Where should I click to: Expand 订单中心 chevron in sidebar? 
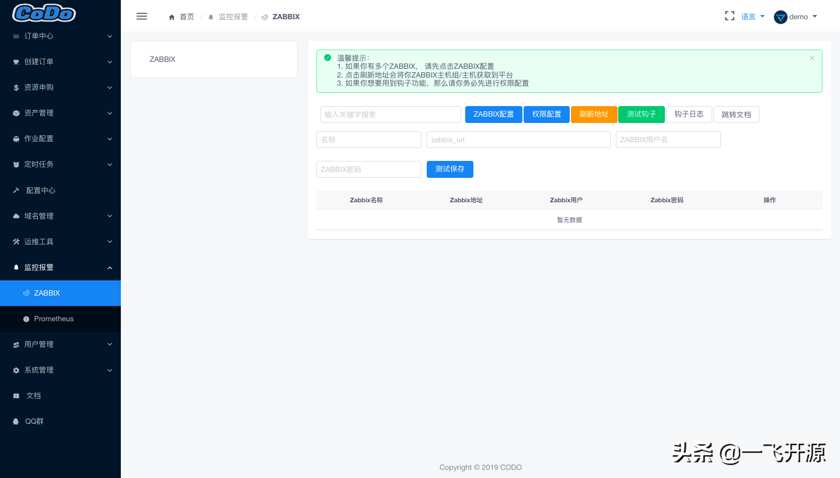(110, 36)
